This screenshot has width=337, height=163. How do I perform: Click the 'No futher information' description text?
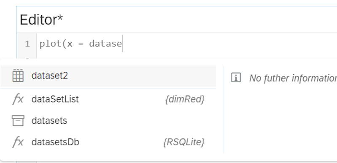pos(293,78)
